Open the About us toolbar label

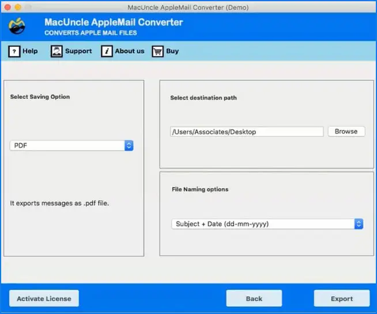pos(130,51)
